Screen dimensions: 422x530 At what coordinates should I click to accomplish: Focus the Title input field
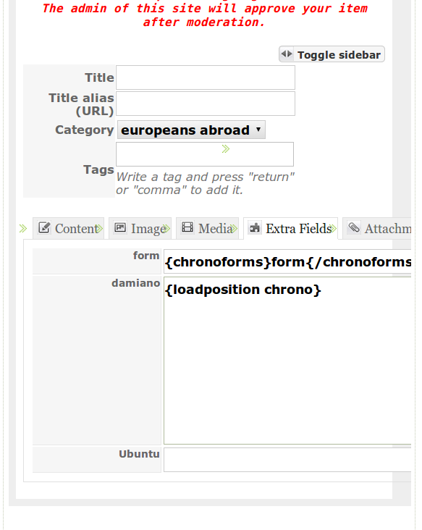206,77
